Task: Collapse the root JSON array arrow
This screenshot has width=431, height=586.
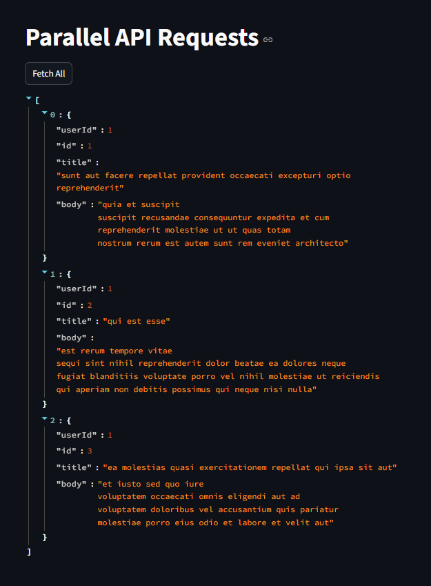Action: pos(29,98)
